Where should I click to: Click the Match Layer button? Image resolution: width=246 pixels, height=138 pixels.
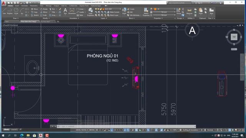pyautogui.click(x=113, y=15)
